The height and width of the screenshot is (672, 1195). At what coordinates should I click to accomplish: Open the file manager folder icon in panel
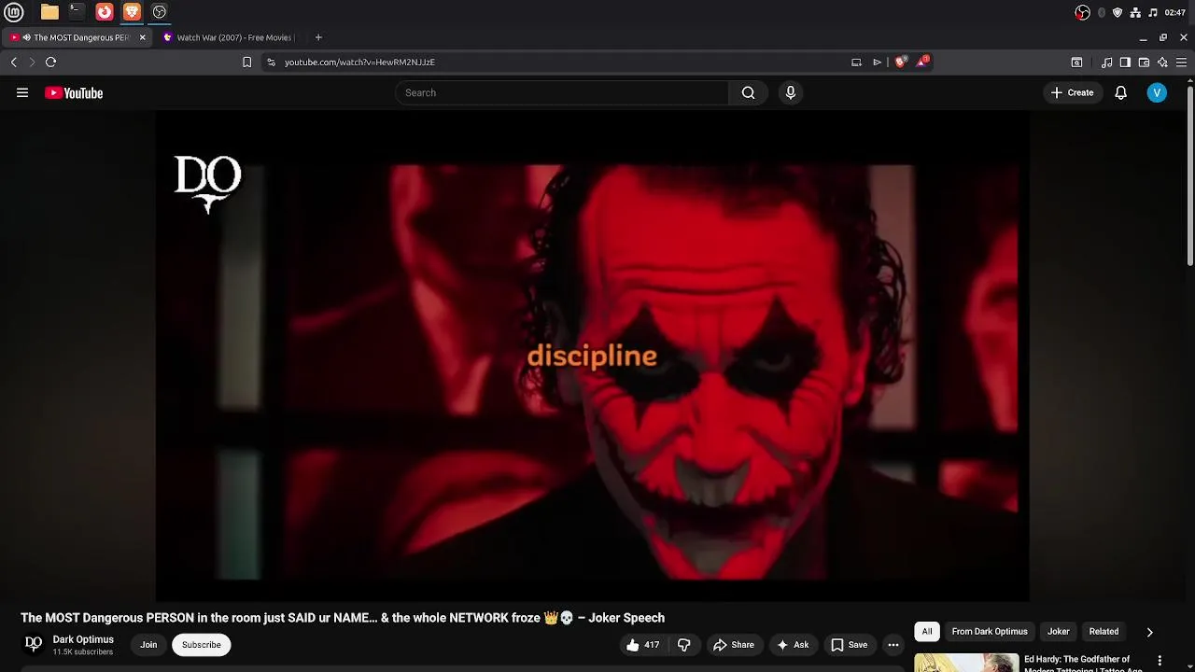pyautogui.click(x=49, y=12)
